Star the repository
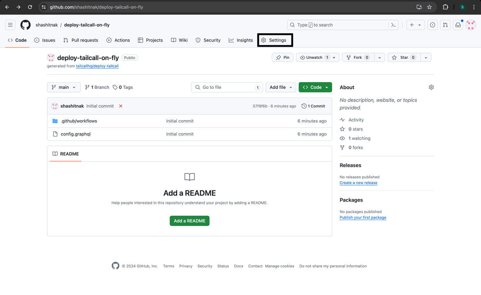Viewport: 481px width, 295px height. [x=404, y=58]
